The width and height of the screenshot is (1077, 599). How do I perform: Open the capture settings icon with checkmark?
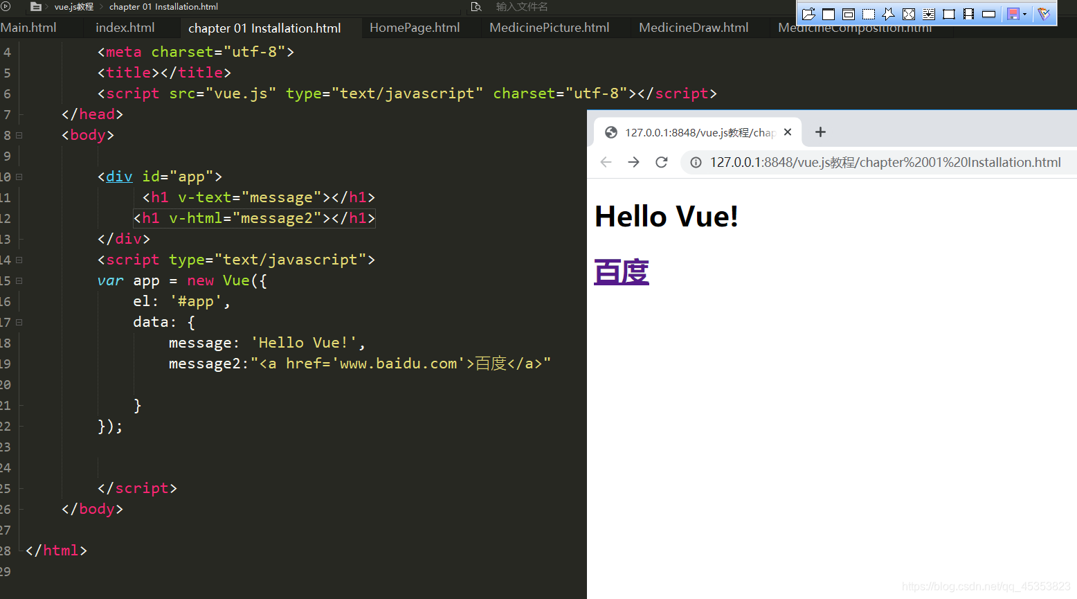1044,14
